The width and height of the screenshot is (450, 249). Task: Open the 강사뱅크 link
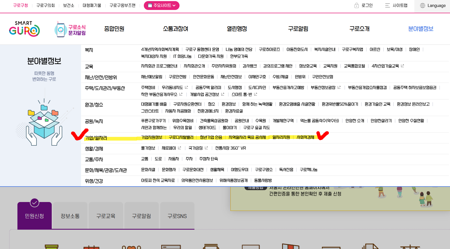pos(250,66)
